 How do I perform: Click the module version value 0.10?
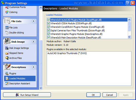click(x=66, y=45)
